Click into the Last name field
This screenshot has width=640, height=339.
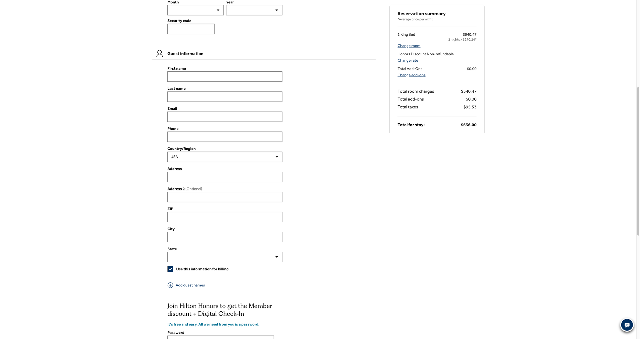225,96
